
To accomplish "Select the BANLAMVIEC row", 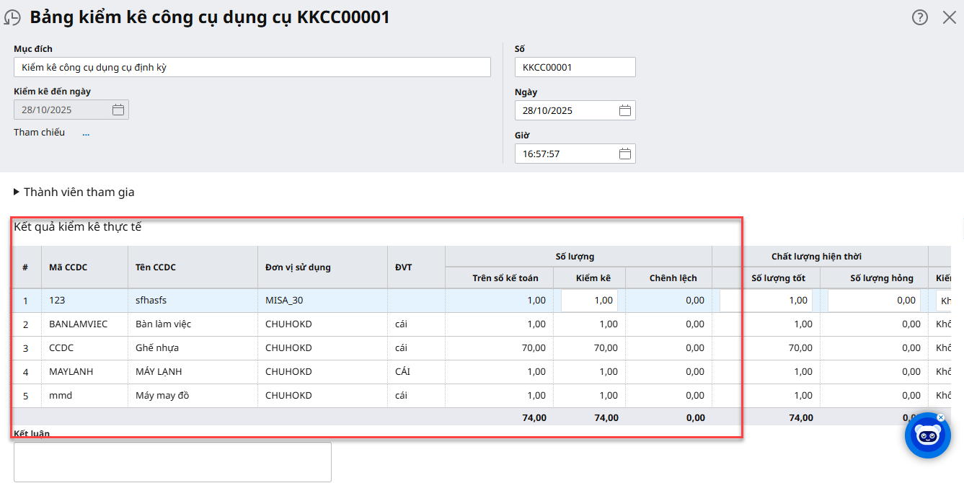I will [x=78, y=324].
